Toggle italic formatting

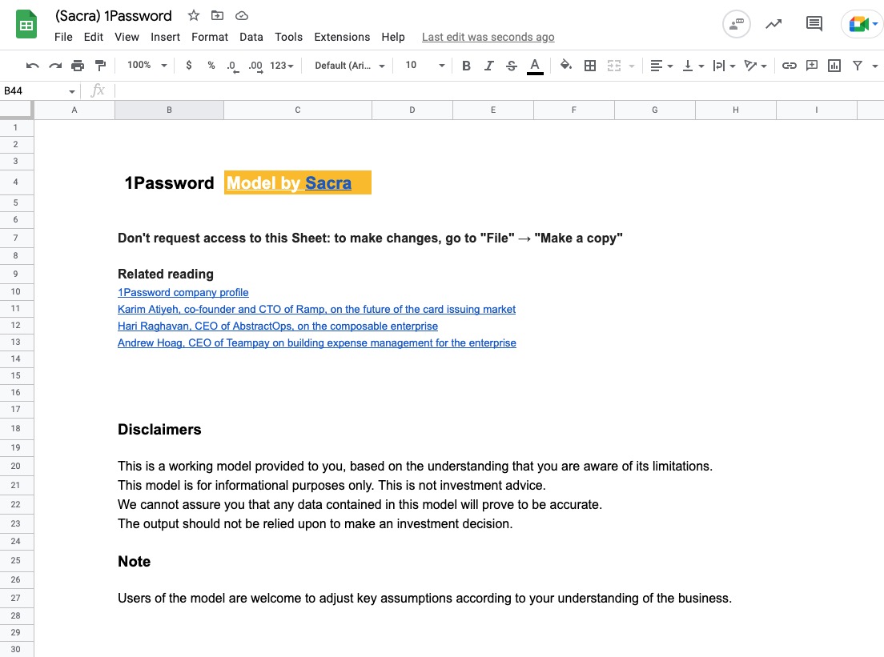[488, 66]
